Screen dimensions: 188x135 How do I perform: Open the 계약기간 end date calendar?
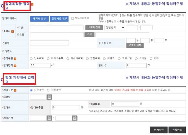(x=75, y=118)
